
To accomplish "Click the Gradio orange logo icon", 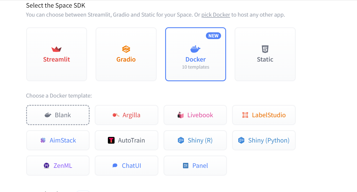I will point(126,49).
